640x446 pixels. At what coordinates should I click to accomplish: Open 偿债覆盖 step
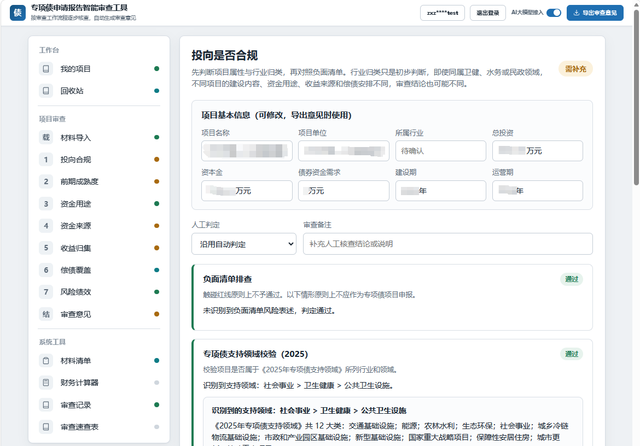click(99, 270)
